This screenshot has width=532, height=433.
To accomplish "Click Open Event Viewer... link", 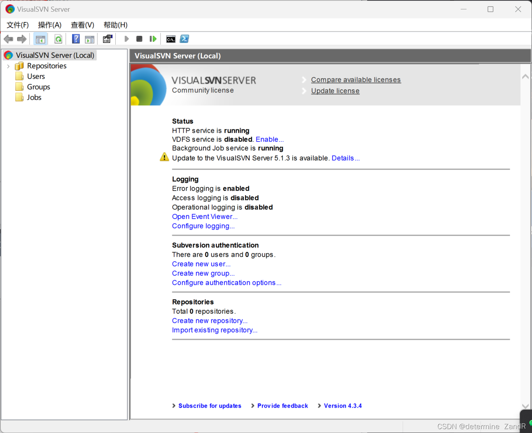I will coord(205,217).
